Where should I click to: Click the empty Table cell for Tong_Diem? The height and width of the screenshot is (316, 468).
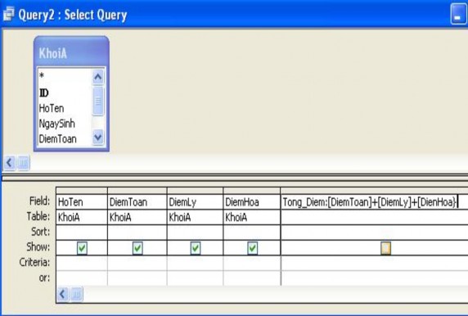[x=374, y=217]
